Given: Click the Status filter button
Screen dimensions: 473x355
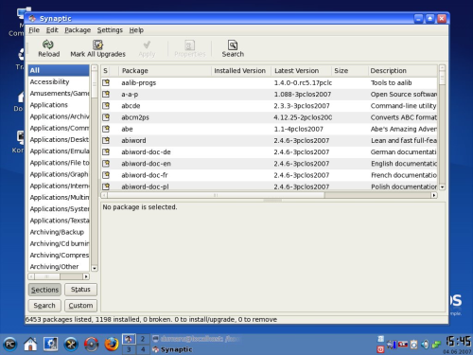Looking at the screenshot, I should pos(80,290).
